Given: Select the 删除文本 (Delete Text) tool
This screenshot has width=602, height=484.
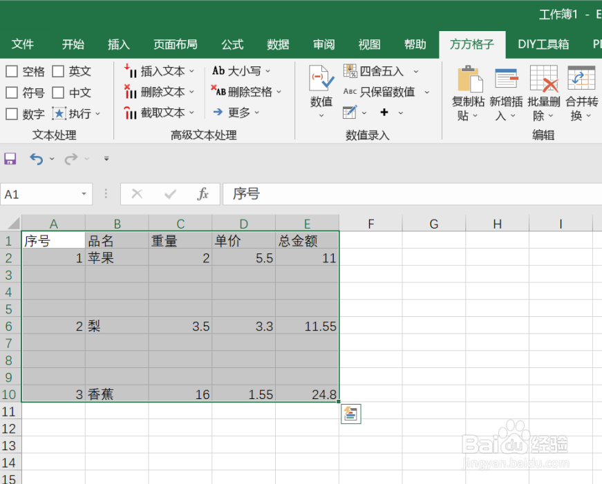Looking at the screenshot, I should (x=159, y=92).
